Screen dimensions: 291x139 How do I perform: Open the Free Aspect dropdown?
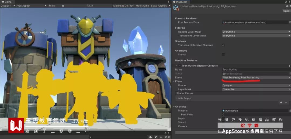(31, 6)
